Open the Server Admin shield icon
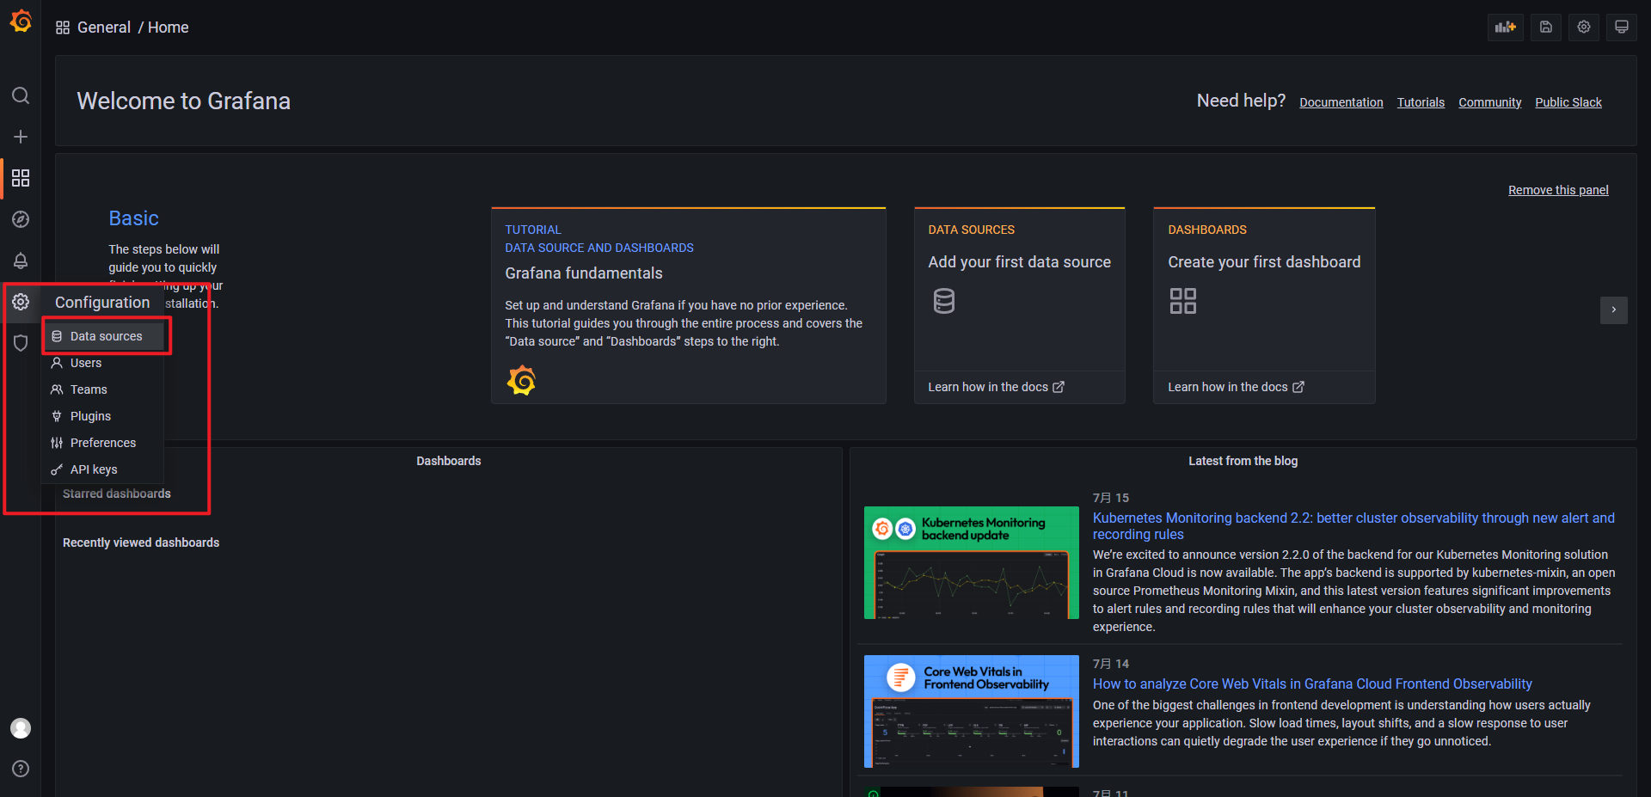This screenshot has width=1651, height=797. point(21,343)
